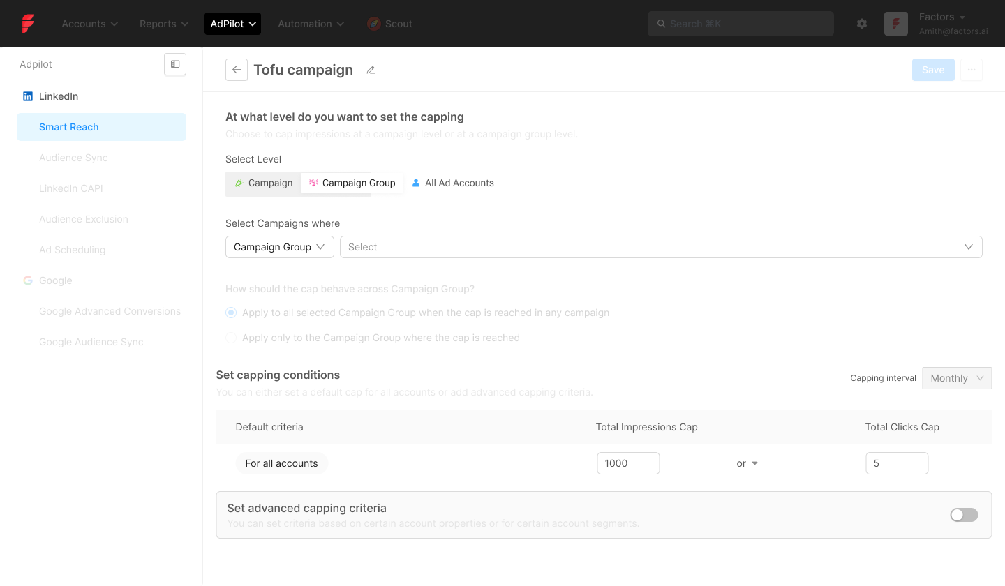
Task: Open settings gear icon
Action: point(862,24)
